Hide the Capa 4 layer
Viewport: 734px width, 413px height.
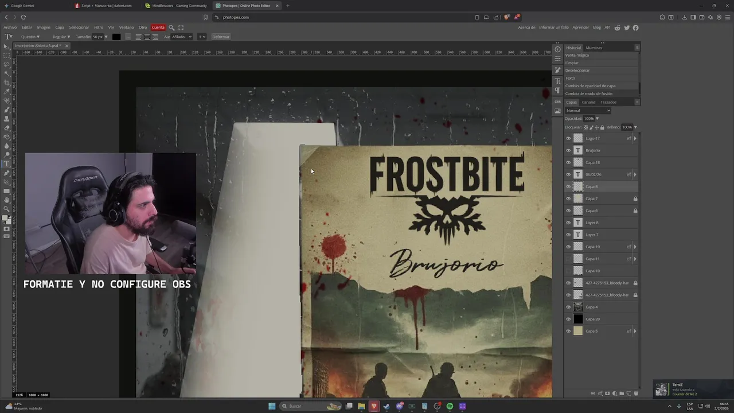pos(568,307)
